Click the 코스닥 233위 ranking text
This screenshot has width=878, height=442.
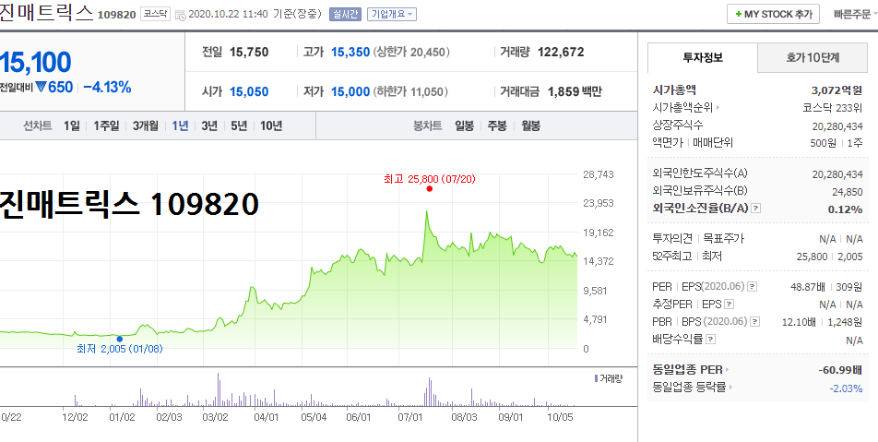coord(832,108)
